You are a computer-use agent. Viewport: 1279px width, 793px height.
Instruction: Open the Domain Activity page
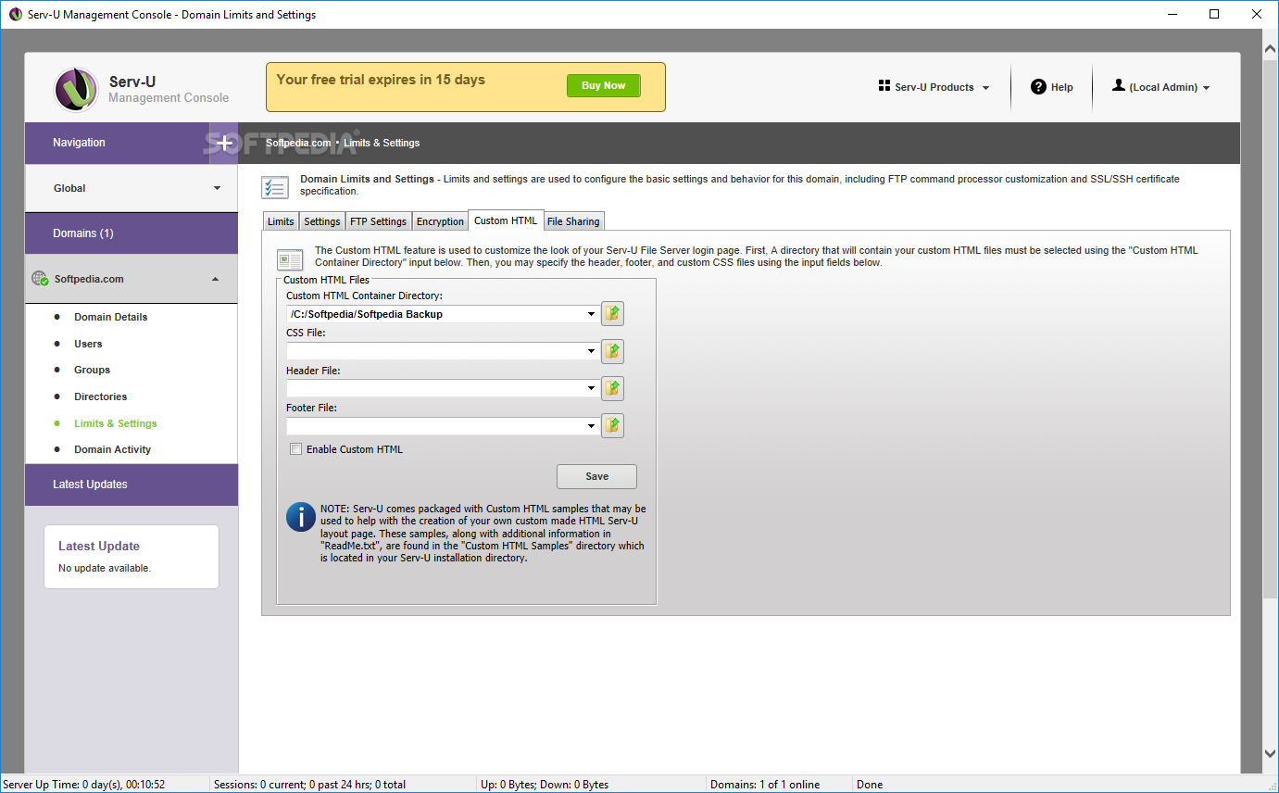pyautogui.click(x=112, y=449)
